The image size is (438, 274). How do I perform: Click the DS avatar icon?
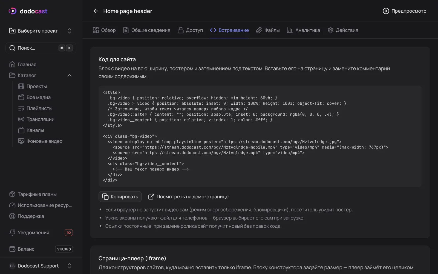coord(12,266)
